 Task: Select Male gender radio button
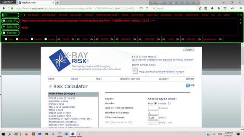pos(156,103)
